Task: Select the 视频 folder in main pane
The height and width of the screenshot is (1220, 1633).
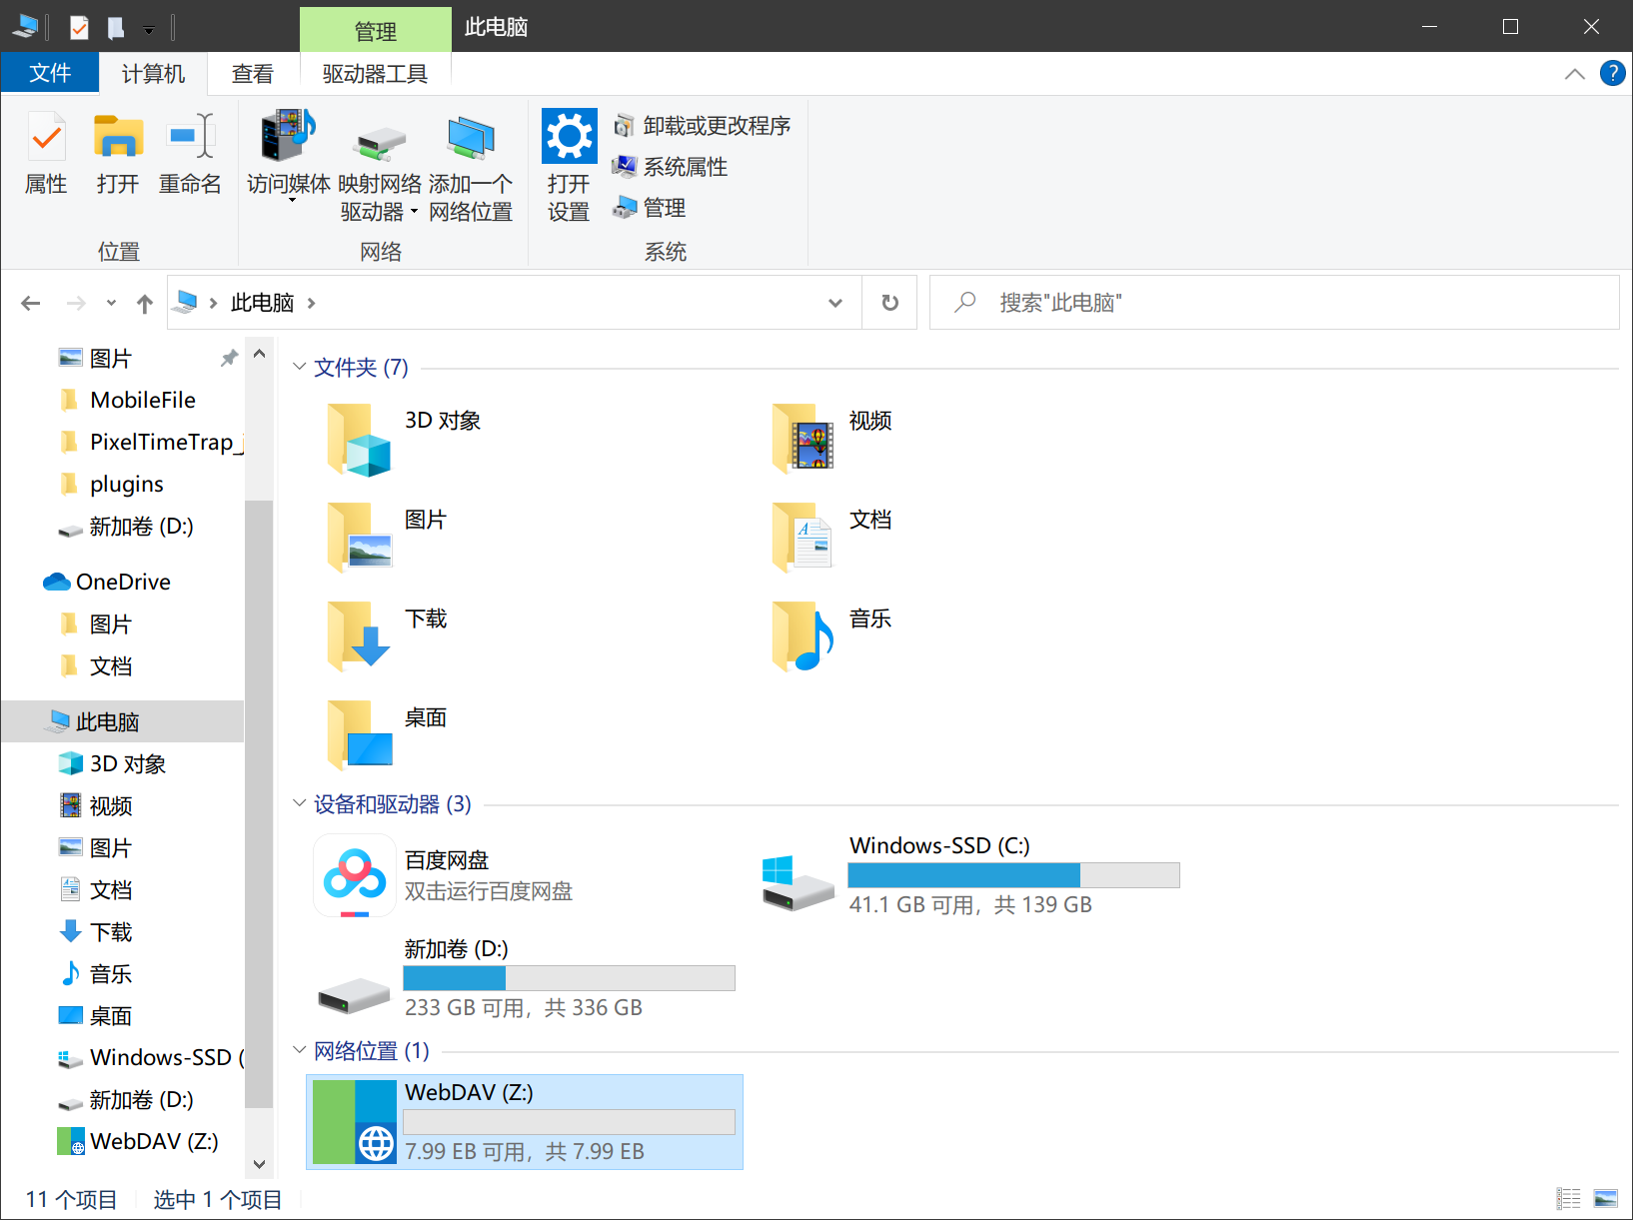Action: [x=831, y=439]
